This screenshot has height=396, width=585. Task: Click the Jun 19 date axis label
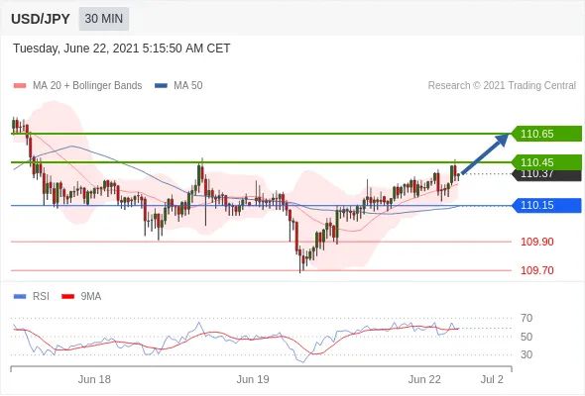click(253, 379)
